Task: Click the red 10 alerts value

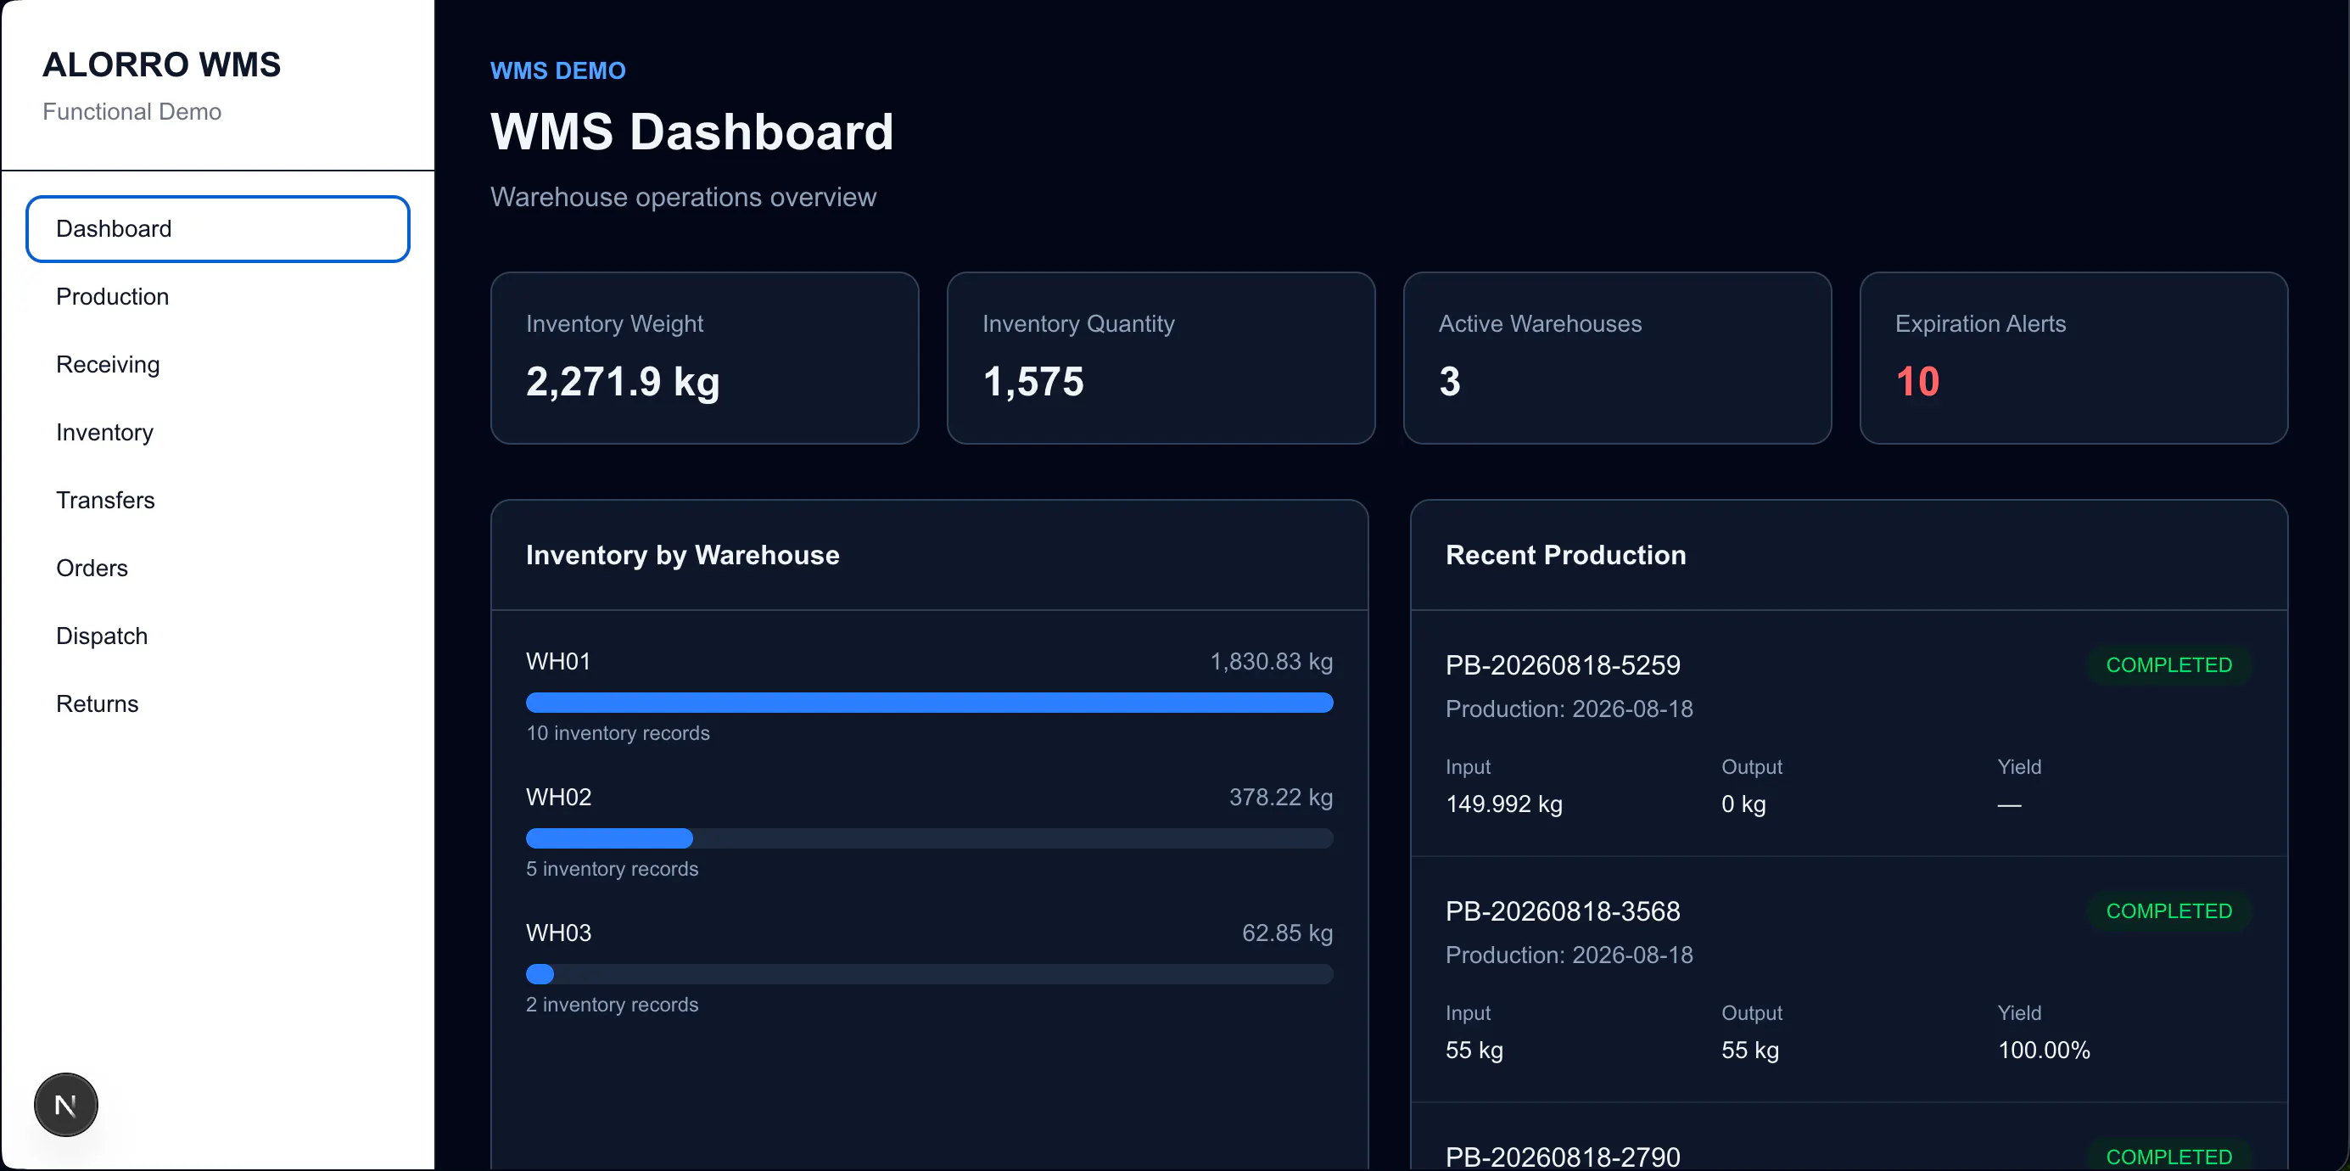Action: (x=1917, y=382)
